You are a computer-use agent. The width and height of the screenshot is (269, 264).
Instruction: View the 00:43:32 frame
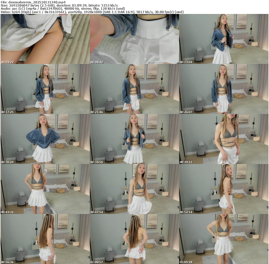[x=45, y=189]
